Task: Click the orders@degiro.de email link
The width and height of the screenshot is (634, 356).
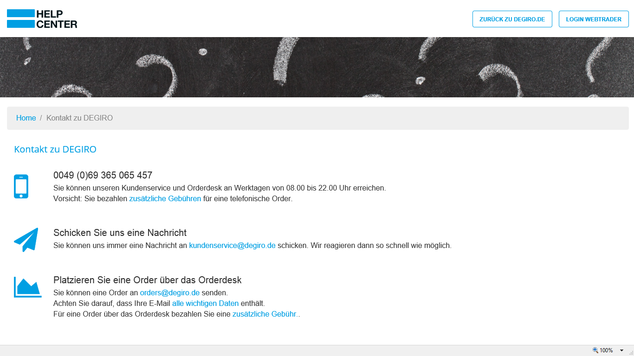Action: tap(170, 293)
